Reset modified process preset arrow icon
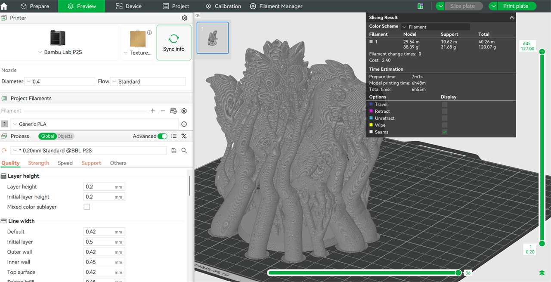The height and width of the screenshot is (282, 551). point(4,150)
